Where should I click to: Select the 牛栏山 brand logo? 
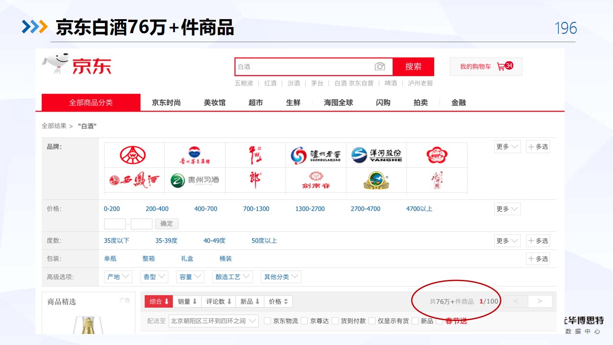tap(255, 155)
